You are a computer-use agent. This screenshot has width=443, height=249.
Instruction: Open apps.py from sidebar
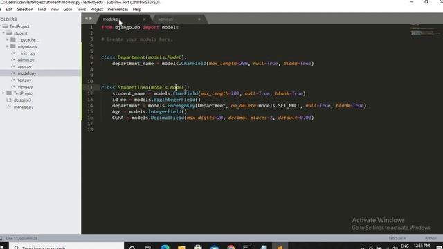pyautogui.click(x=25, y=66)
